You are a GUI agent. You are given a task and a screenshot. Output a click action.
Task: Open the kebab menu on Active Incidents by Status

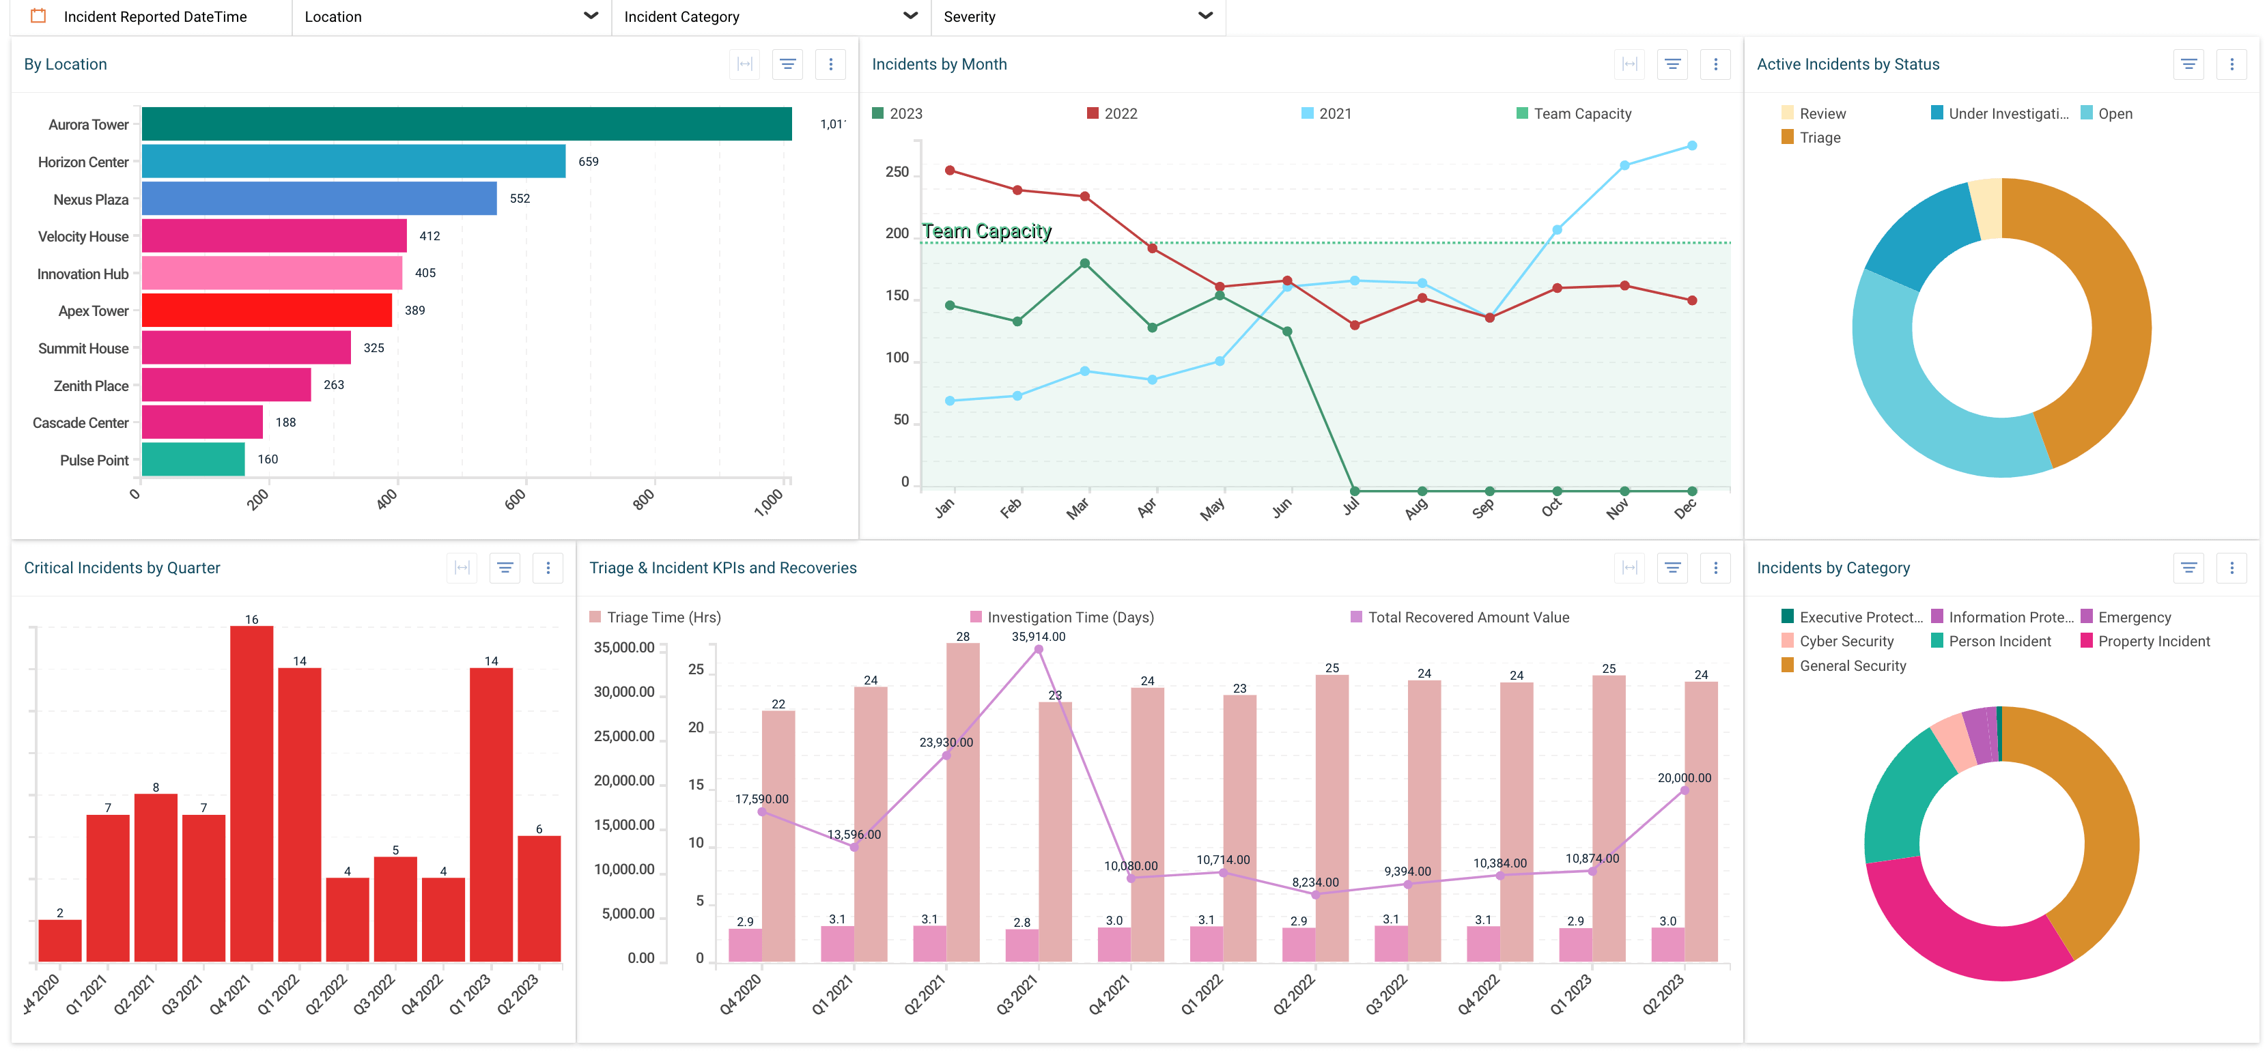[2231, 63]
